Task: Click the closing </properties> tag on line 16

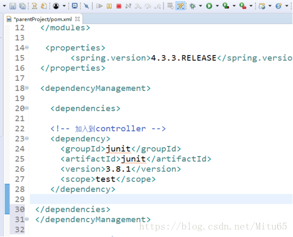Action: [x=73, y=68]
